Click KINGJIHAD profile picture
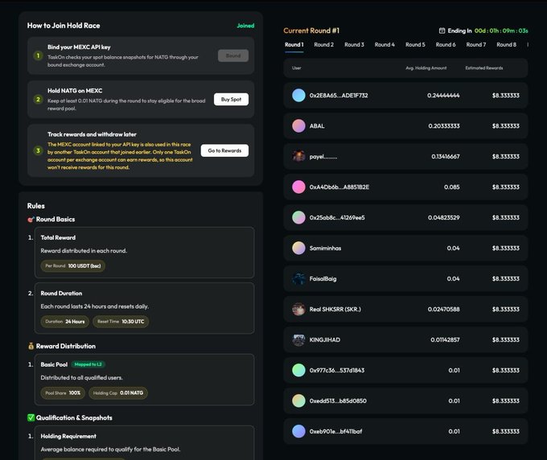The height and width of the screenshot is (460, 547). click(298, 339)
